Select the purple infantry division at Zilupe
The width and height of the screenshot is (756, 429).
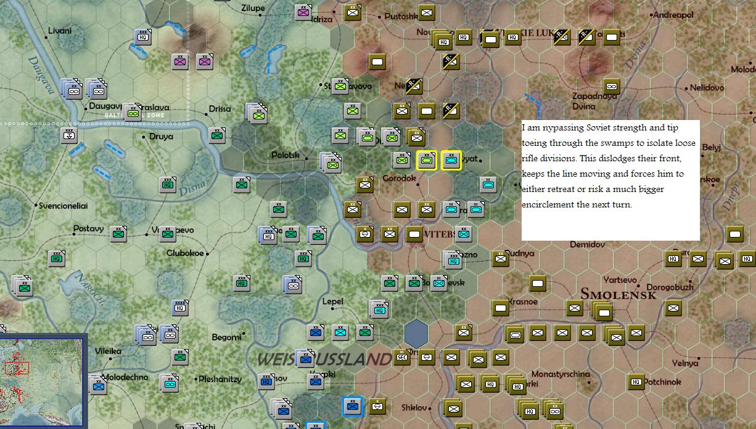click(x=303, y=12)
